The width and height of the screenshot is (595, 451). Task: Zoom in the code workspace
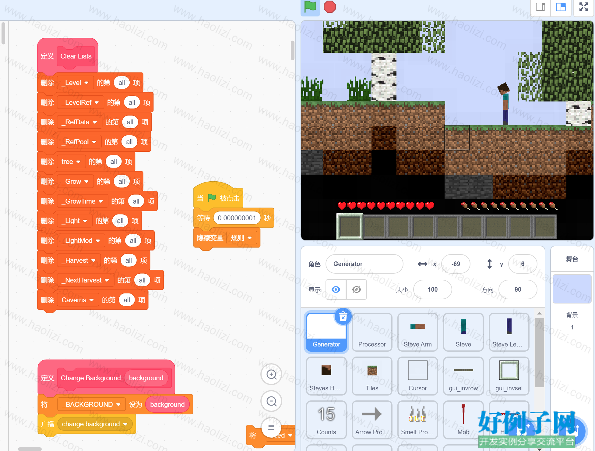[271, 374]
